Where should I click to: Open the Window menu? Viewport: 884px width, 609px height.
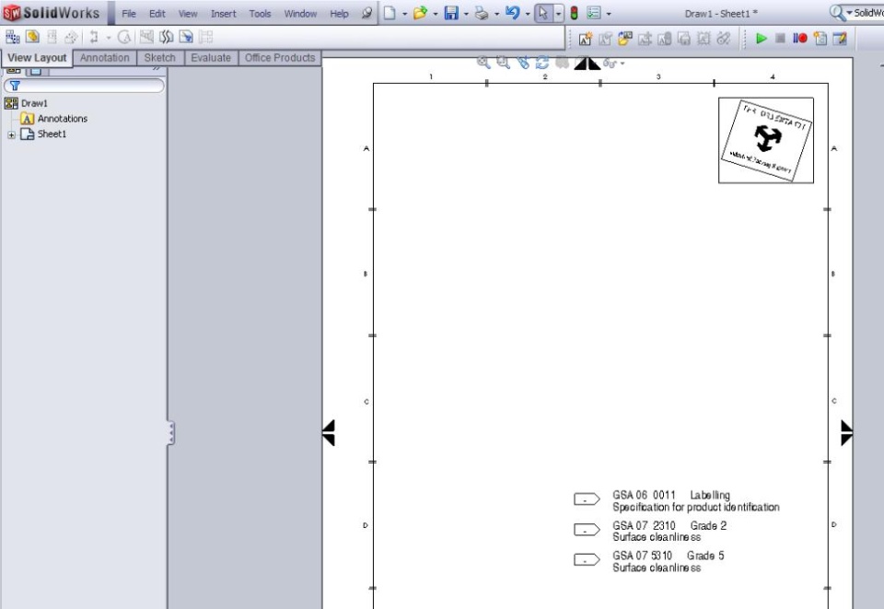point(300,14)
